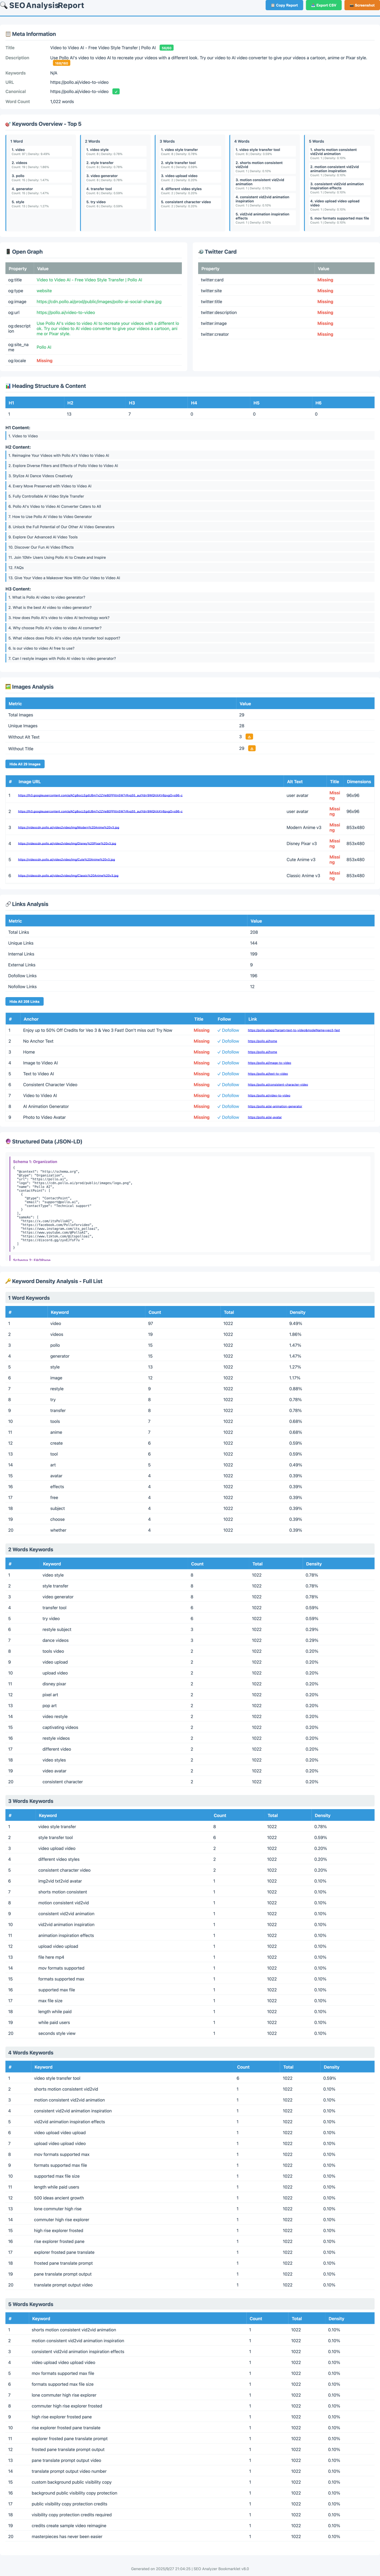Click the Missing value for twitter:card
380x2576 pixels.
pyautogui.click(x=325, y=280)
